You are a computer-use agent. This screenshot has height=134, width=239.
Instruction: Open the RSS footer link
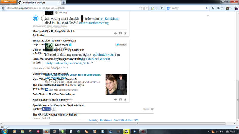[137, 120]
